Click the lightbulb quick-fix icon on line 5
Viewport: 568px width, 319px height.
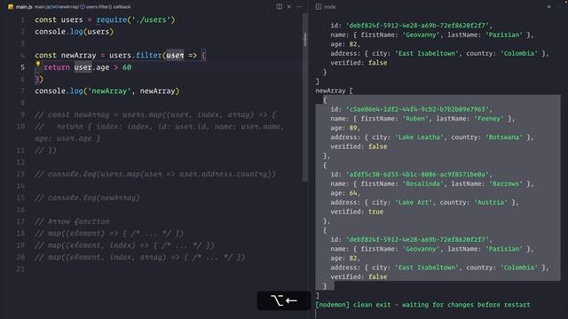tap(38, 64)
